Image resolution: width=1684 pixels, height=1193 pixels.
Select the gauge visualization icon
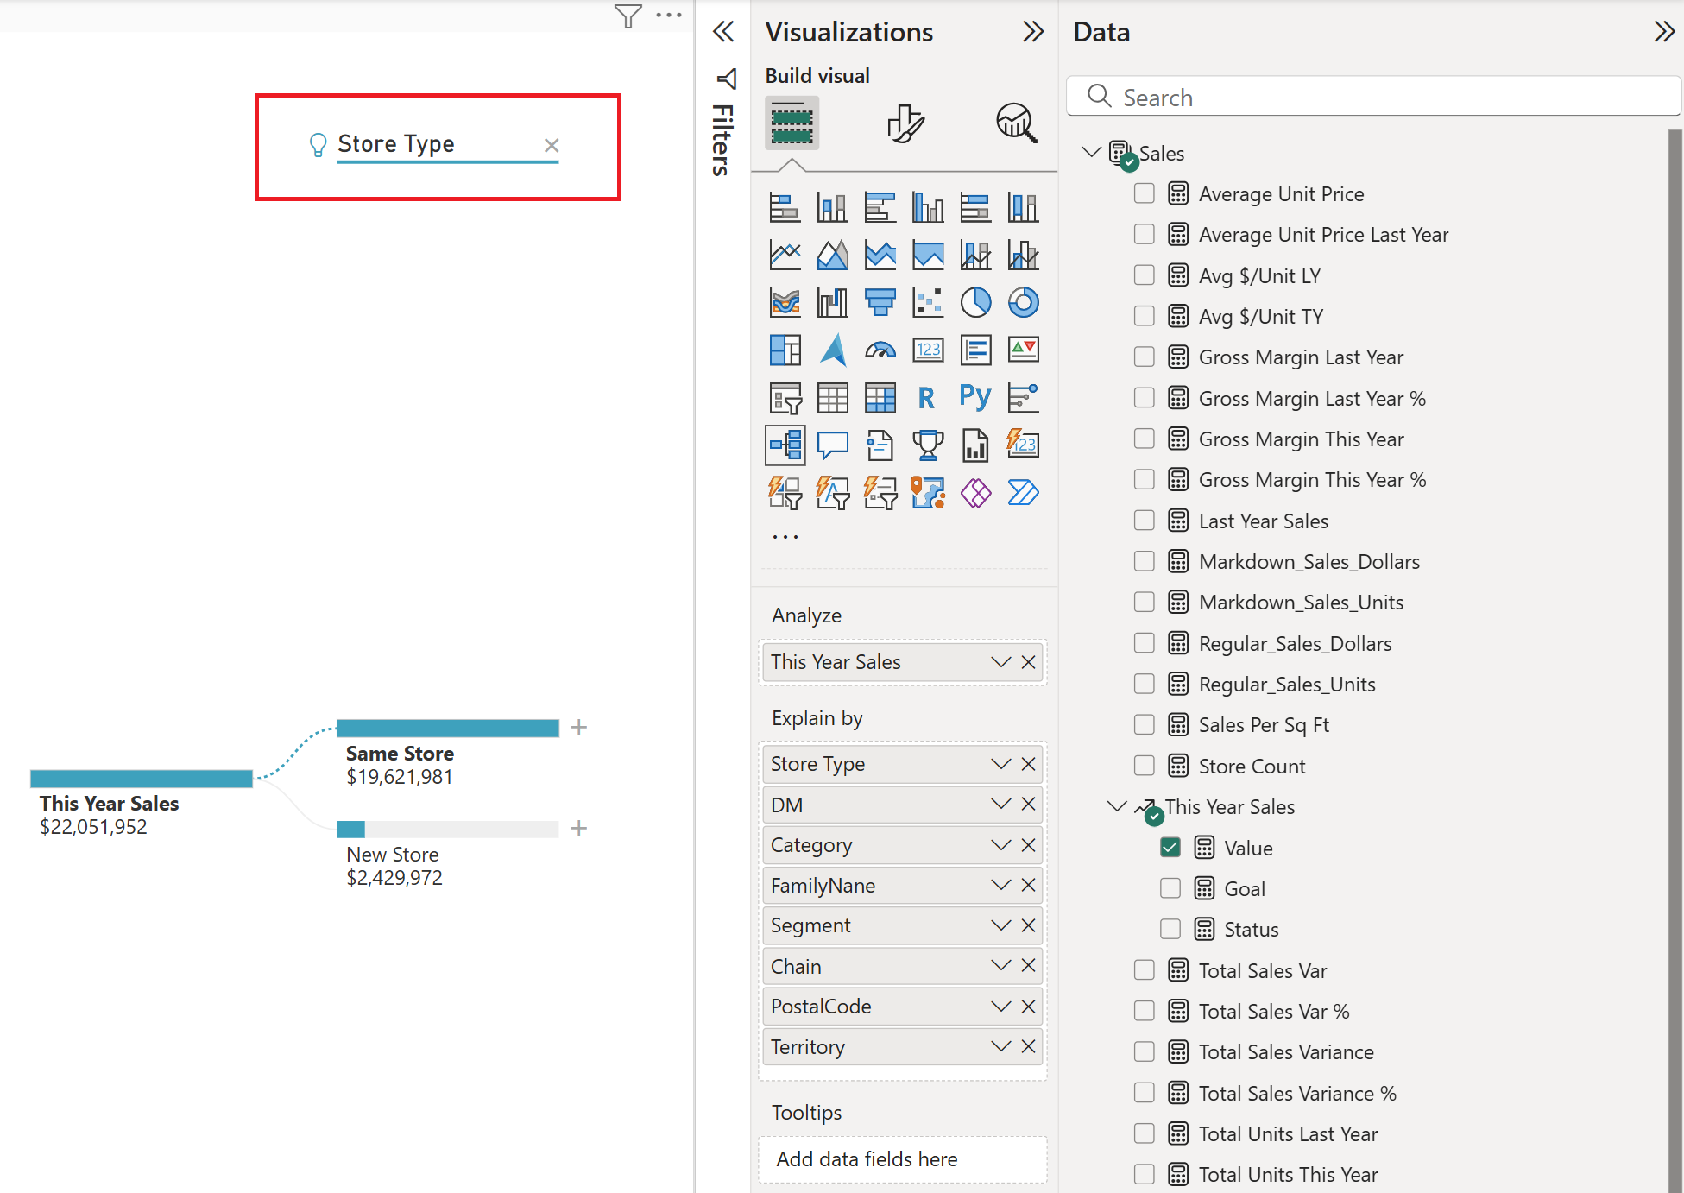coord(880,350)
